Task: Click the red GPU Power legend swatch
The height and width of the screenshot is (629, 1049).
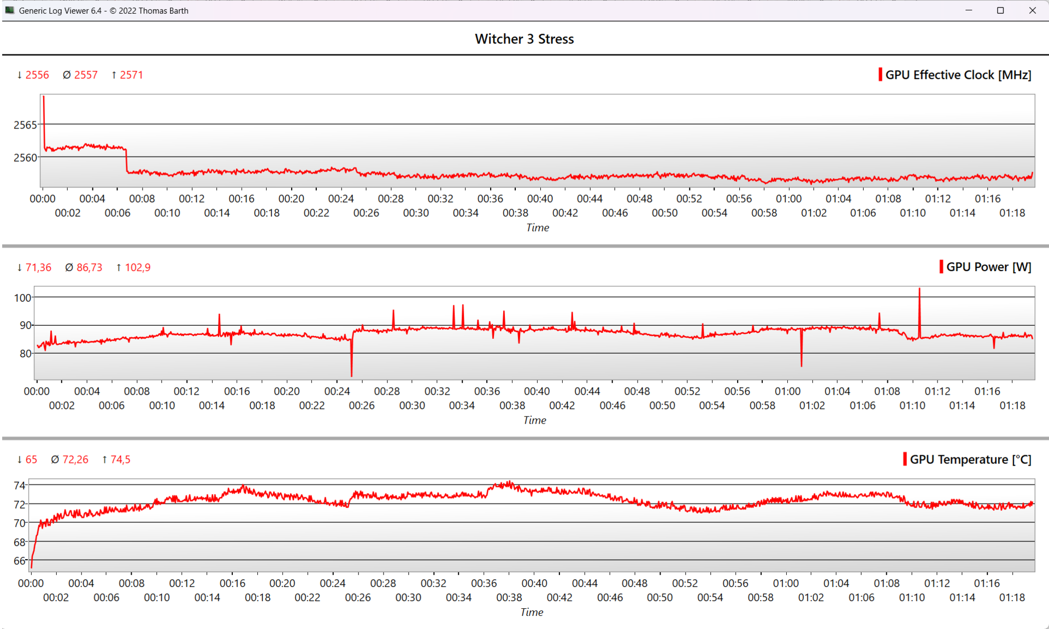Action: pyautogui.click(x=941, y=267)
